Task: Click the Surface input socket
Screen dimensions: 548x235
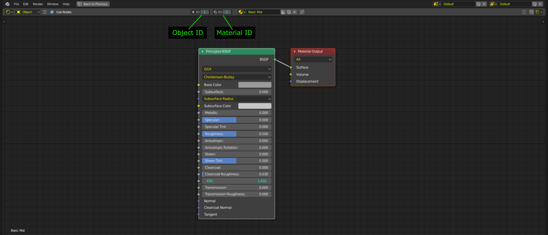Action: click(291, 67)
